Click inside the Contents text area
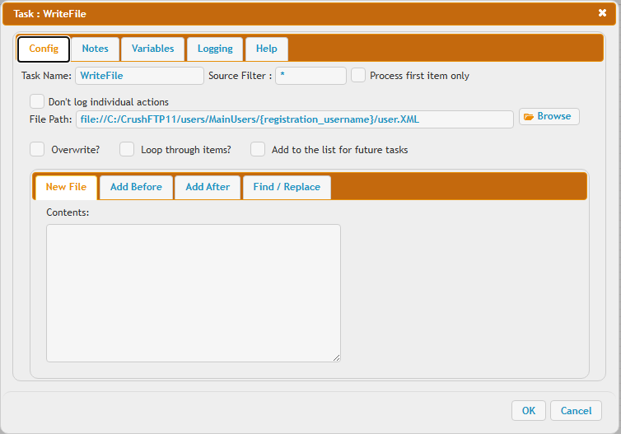This screenshot has height=434, width=621. tap(193, 292)
